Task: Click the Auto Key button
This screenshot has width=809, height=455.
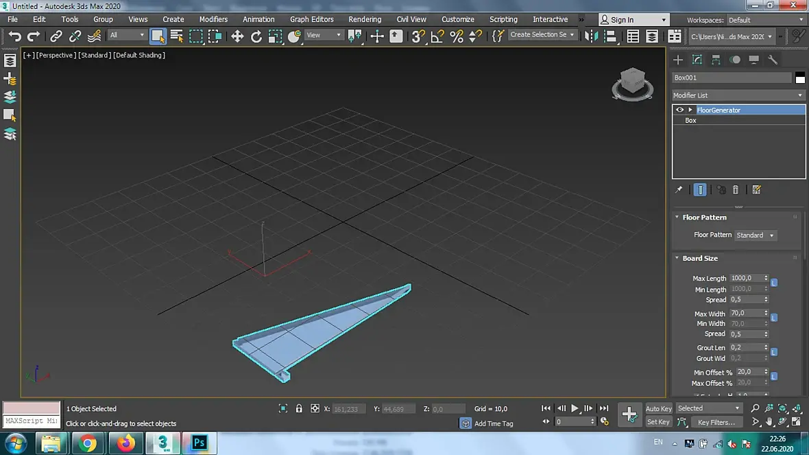Action: 658,408
